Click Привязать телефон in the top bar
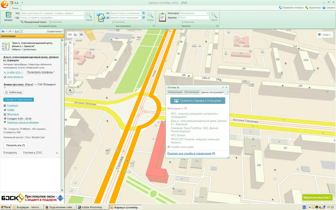 click(x=291, y=8)
